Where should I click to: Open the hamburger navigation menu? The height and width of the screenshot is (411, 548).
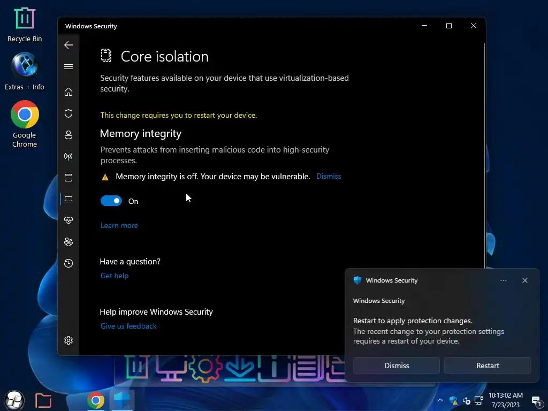(68, 66)
